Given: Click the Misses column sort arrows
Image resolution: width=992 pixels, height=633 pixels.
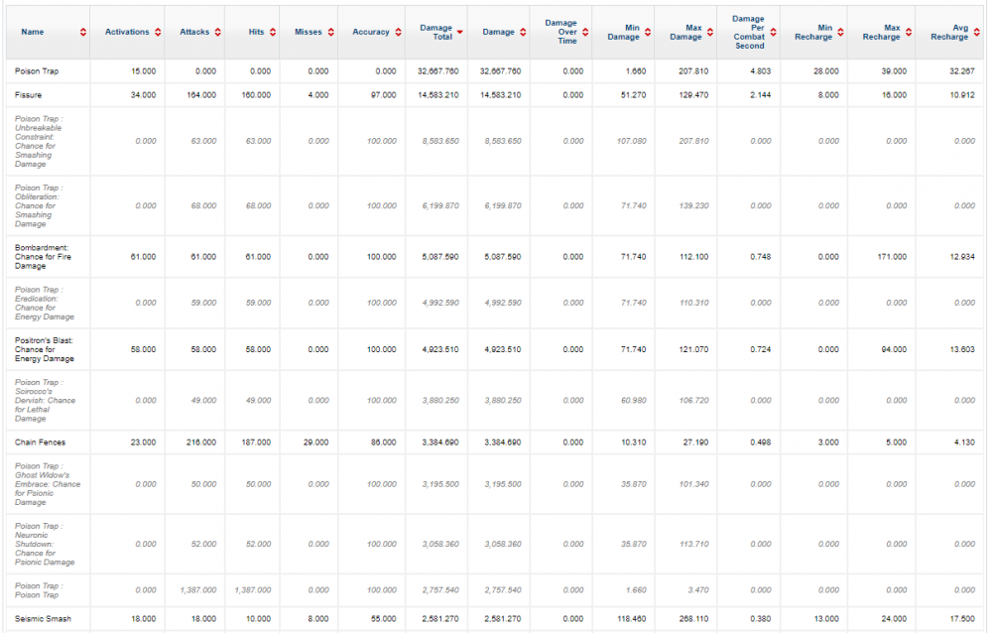Looking at the screenshot, I should tap(329, 33).
